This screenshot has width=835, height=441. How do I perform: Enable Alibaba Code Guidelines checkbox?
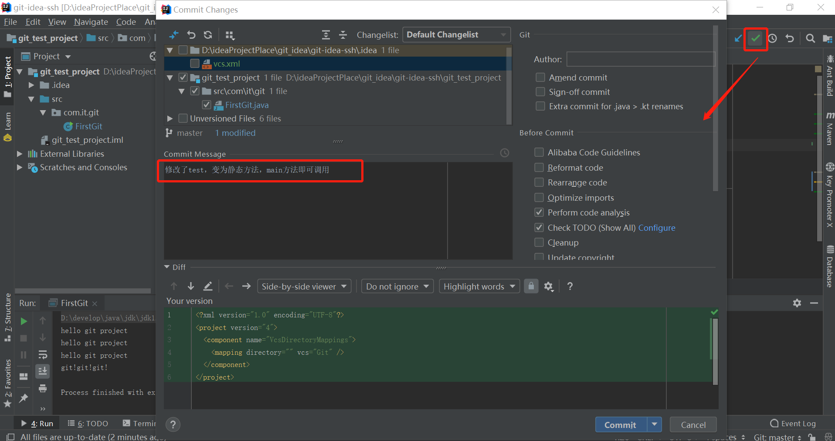coord(539,152)
